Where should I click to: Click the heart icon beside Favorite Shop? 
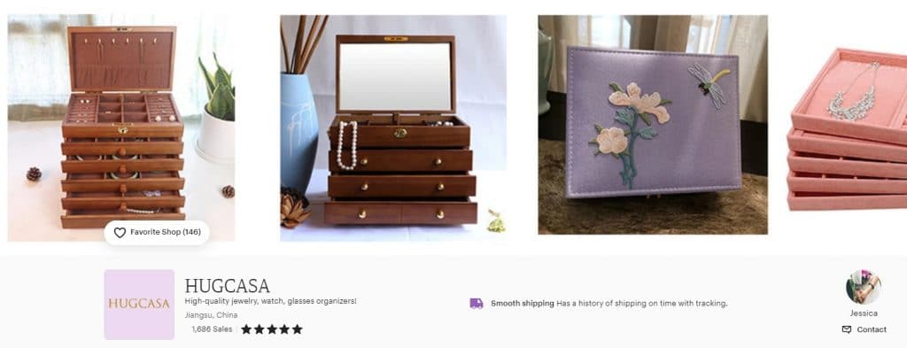pos(120,232)
